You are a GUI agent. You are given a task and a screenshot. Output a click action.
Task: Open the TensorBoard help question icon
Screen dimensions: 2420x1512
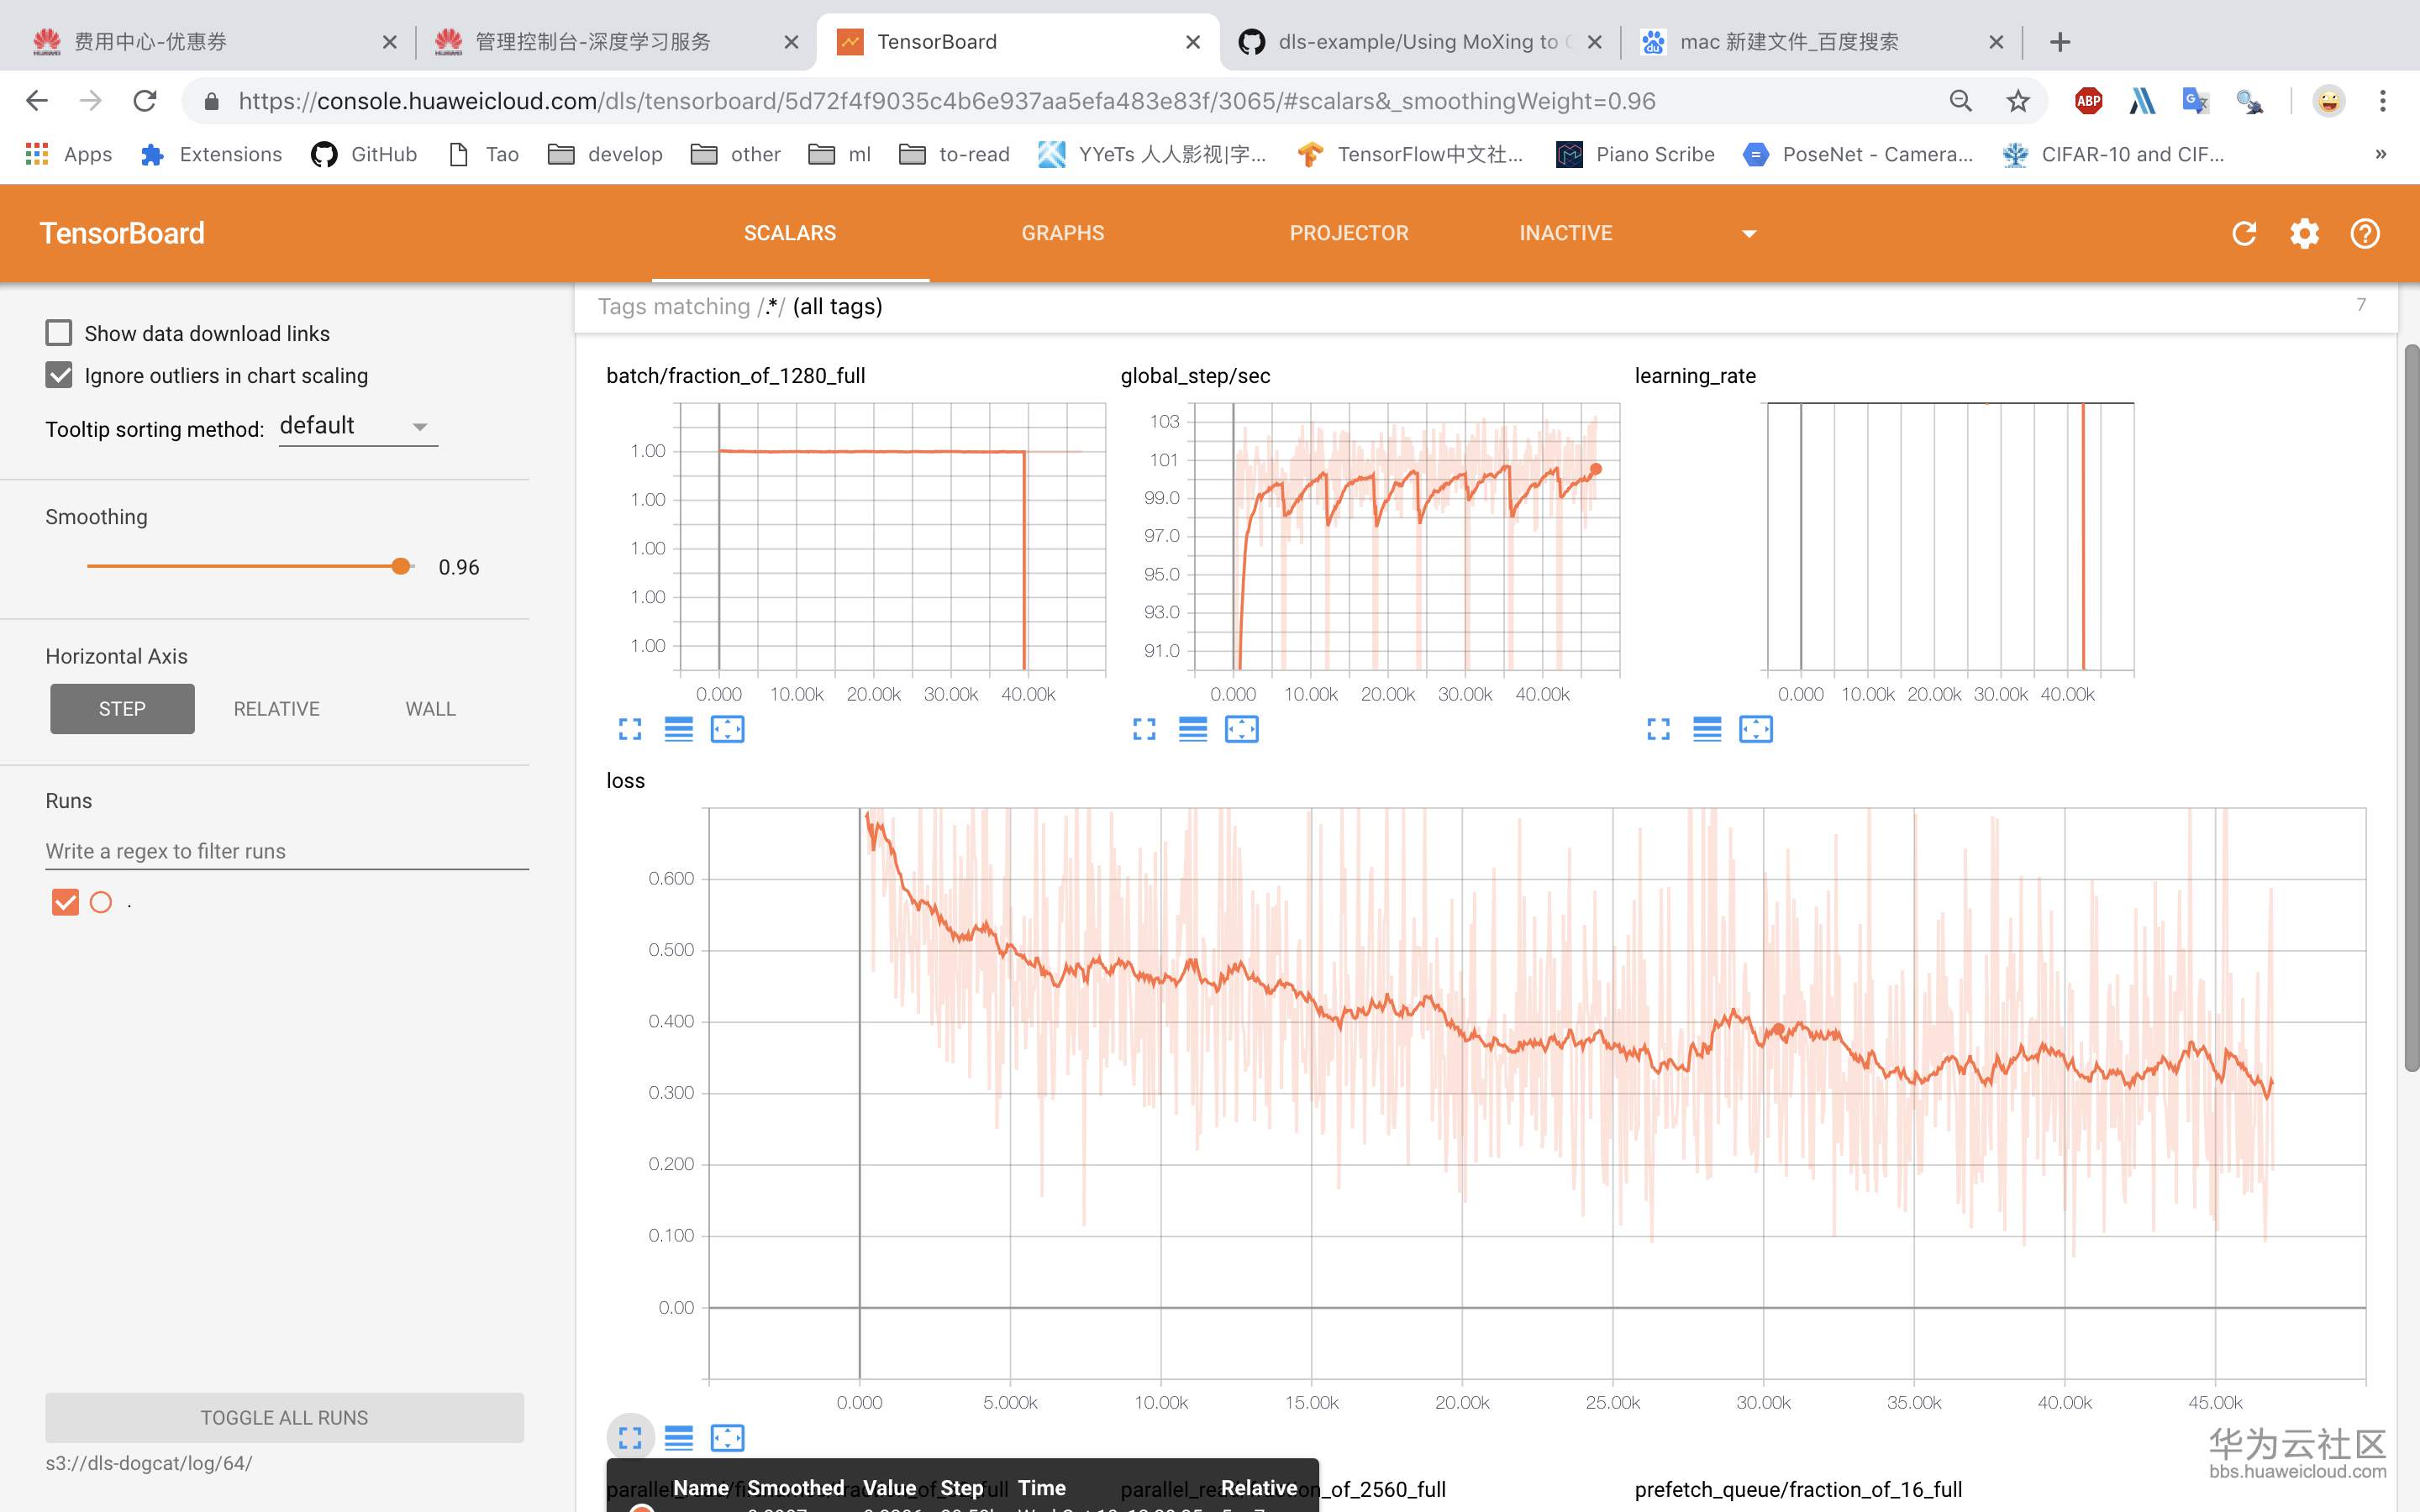point(2364,233)
